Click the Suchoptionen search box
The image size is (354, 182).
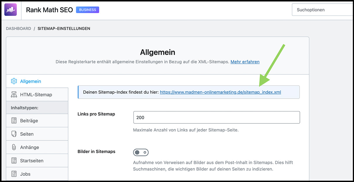click(322, 10)
